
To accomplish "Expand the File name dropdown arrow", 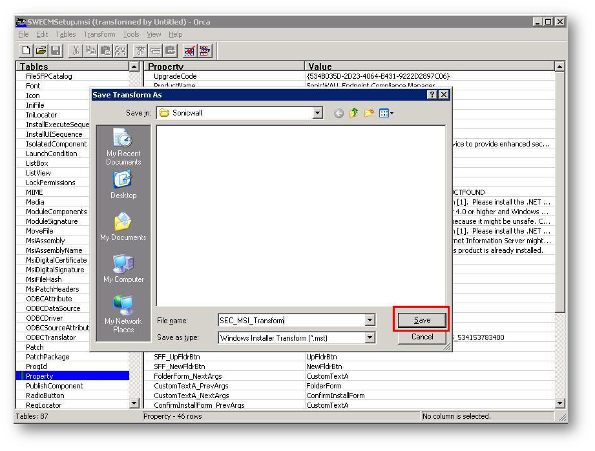I will pos(370,320).
